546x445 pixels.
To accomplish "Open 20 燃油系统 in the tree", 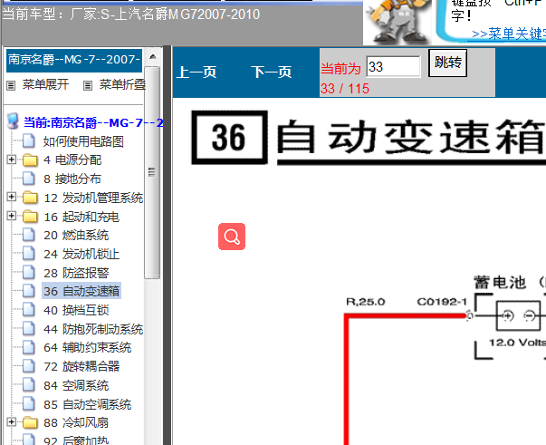I will [x=76, y=236].
